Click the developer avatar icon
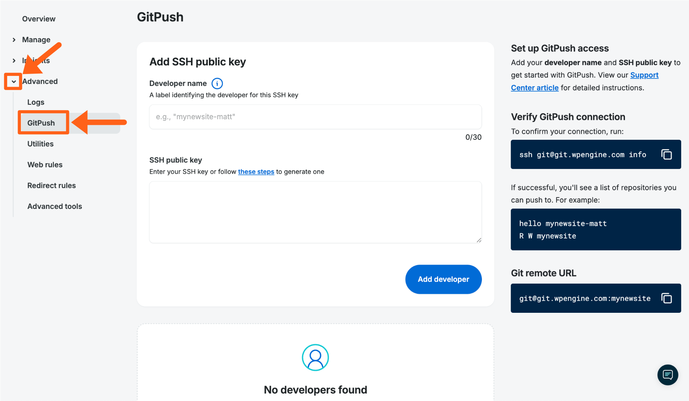This screenshot has width=689, height=401. [315, 357]
